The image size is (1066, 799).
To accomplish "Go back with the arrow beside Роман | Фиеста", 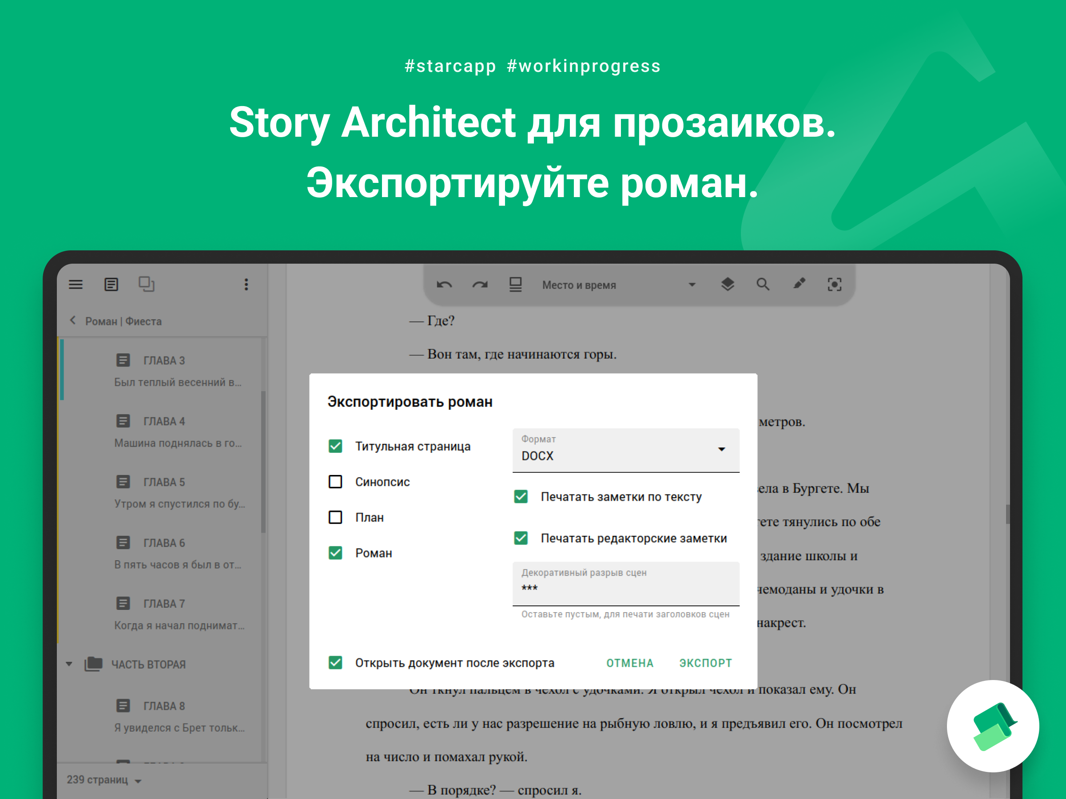I will pyautogui.click(x=73, y=320).
